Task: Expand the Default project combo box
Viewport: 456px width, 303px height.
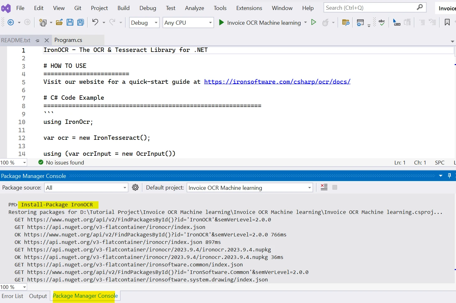Action: (250, 188)
